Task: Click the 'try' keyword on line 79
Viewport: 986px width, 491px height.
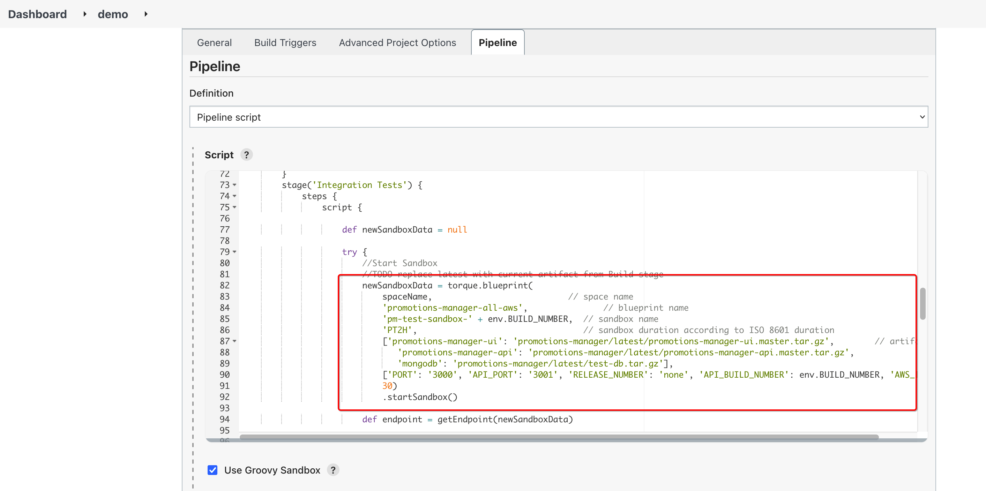Action: click(349, 252)
